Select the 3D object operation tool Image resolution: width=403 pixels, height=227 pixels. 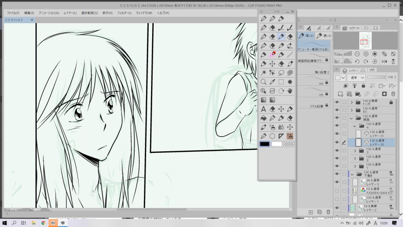pyautogui.click(x=263, y=91)
